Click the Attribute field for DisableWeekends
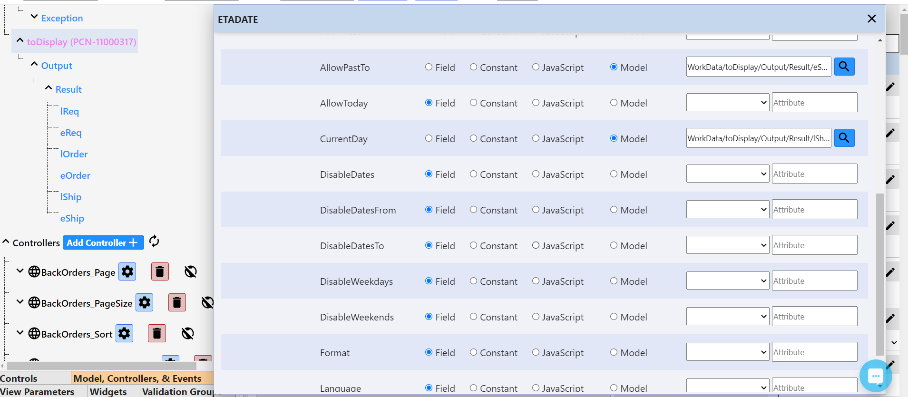This screenshot has width=908, height=397. [814, 316]
